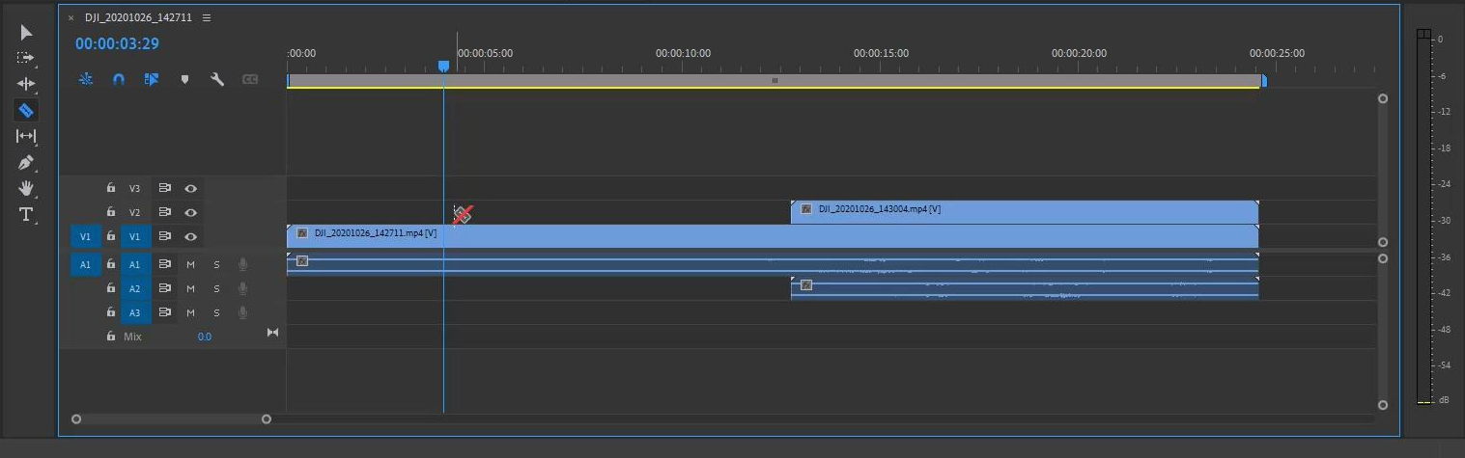
Task: Click the Mix track volume value 0.0
Action: (205, 337)
